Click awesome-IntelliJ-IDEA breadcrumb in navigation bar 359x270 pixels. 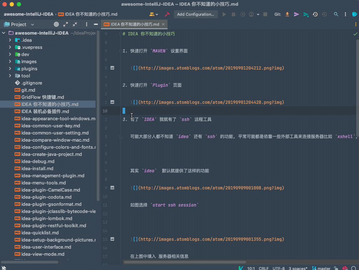29,14
